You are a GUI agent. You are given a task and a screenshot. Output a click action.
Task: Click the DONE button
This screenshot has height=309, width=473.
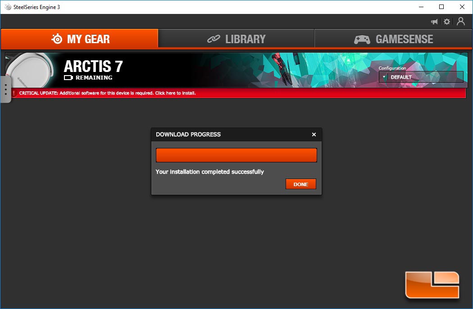[x=301, y=184]
